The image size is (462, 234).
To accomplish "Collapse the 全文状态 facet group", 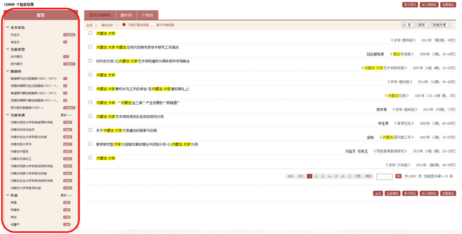I will tap(7, 27).
